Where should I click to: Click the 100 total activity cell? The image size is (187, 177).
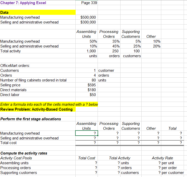(x=131, y=51)
